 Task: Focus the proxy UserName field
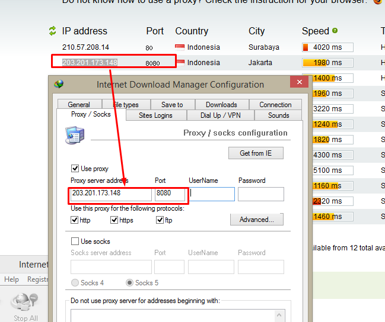pyautogui.click(x=212, y=194)
